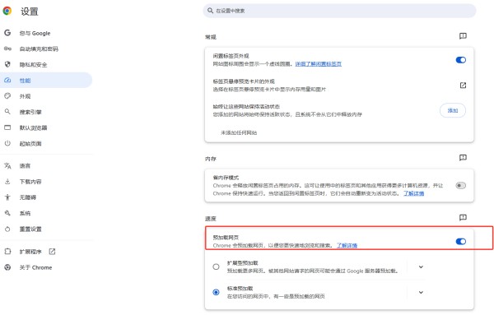Click the puzzle icon for 扩展程序
The height and width of the screenshot is (315, 494).
point(7,251)
